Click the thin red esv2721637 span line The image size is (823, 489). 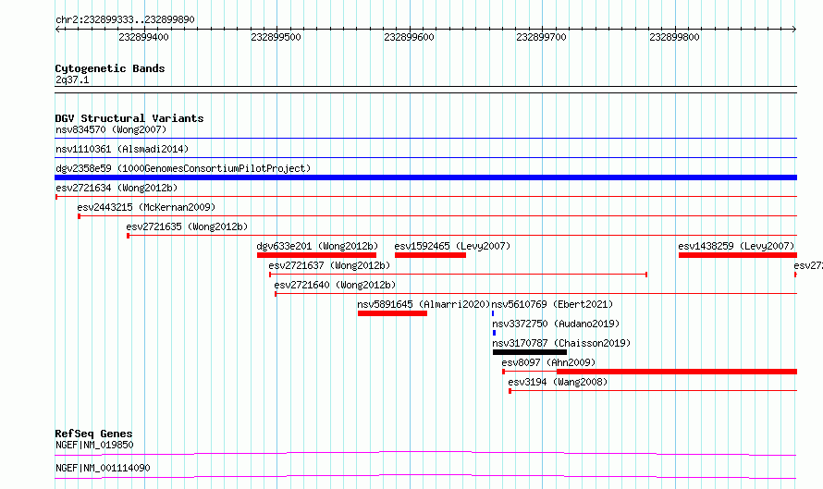[x=459, y=274]
